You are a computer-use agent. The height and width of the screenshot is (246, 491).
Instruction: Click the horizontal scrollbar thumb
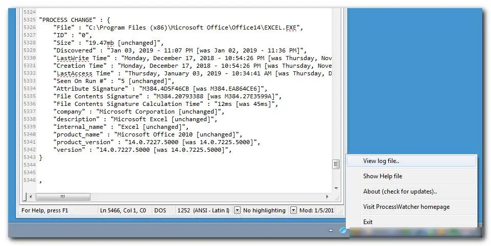pyautogui.click(x=63, y=197)
